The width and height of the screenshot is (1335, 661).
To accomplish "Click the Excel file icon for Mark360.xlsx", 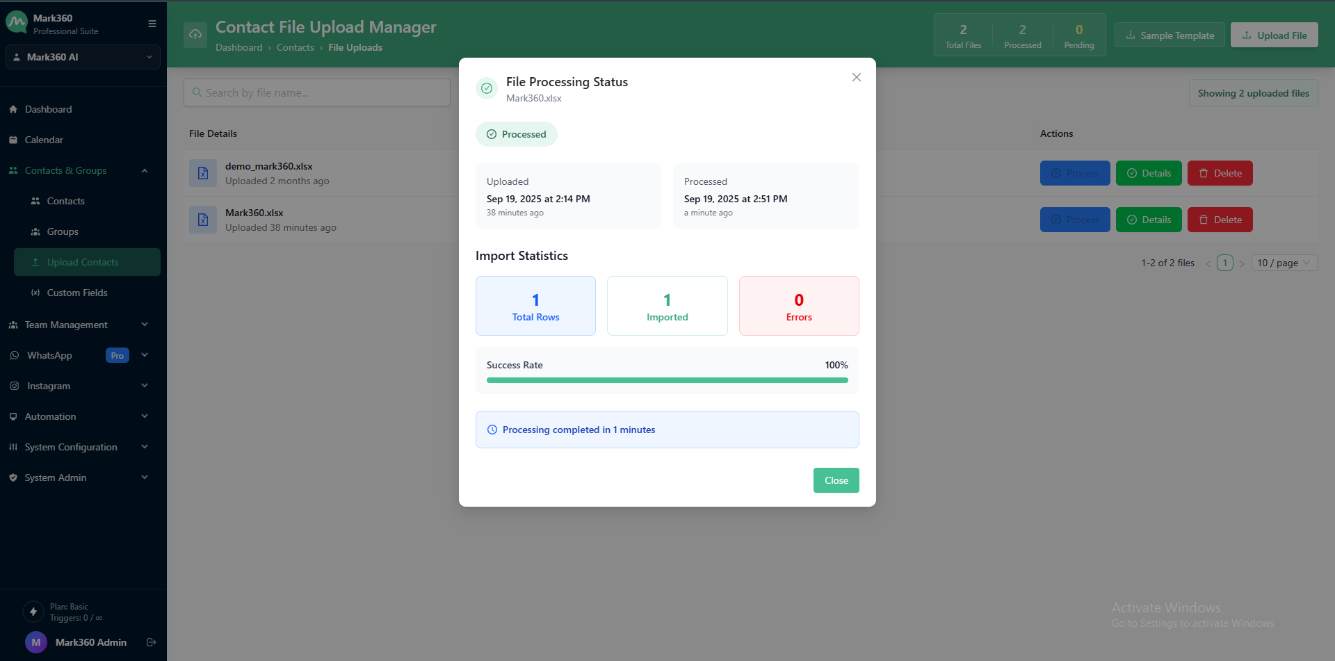I will coord(202,219).
